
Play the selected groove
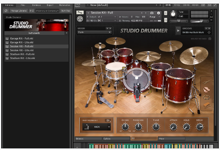[x=178, y=31]
